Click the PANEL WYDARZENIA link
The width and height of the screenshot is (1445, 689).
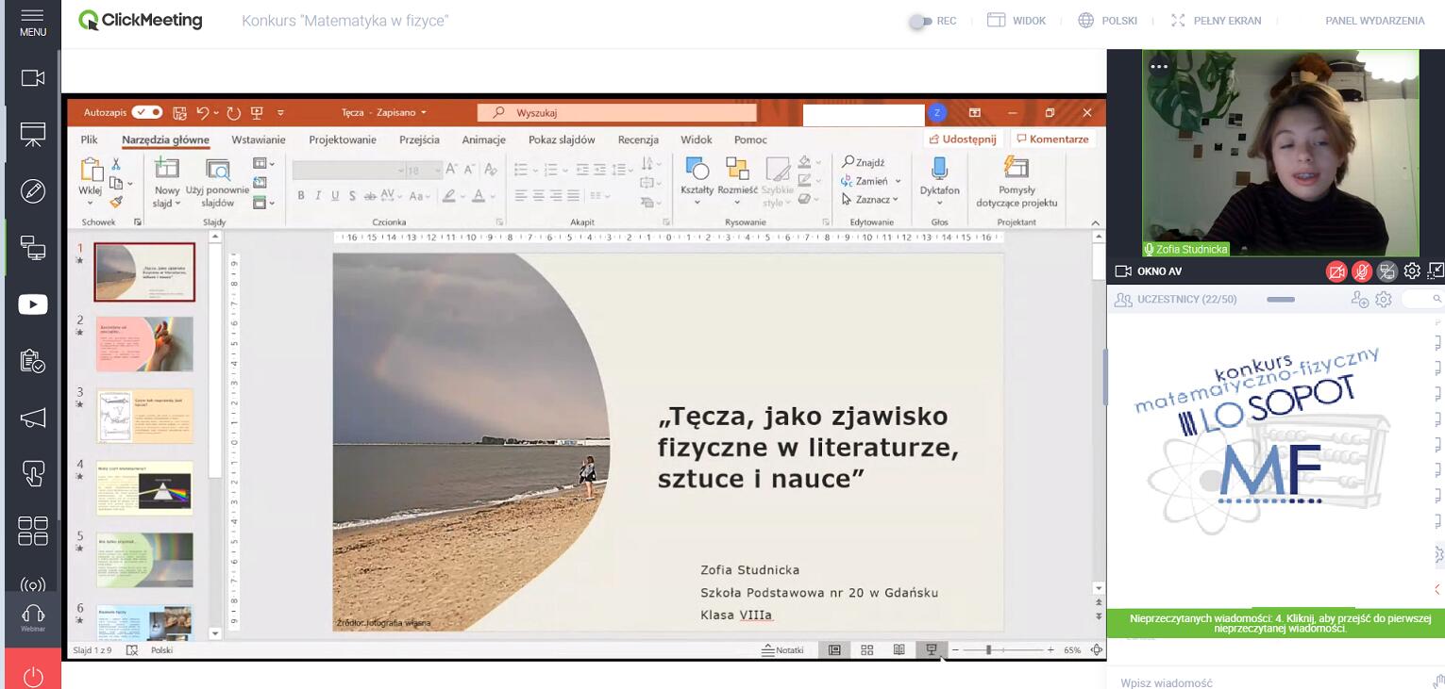(1374, 21)
